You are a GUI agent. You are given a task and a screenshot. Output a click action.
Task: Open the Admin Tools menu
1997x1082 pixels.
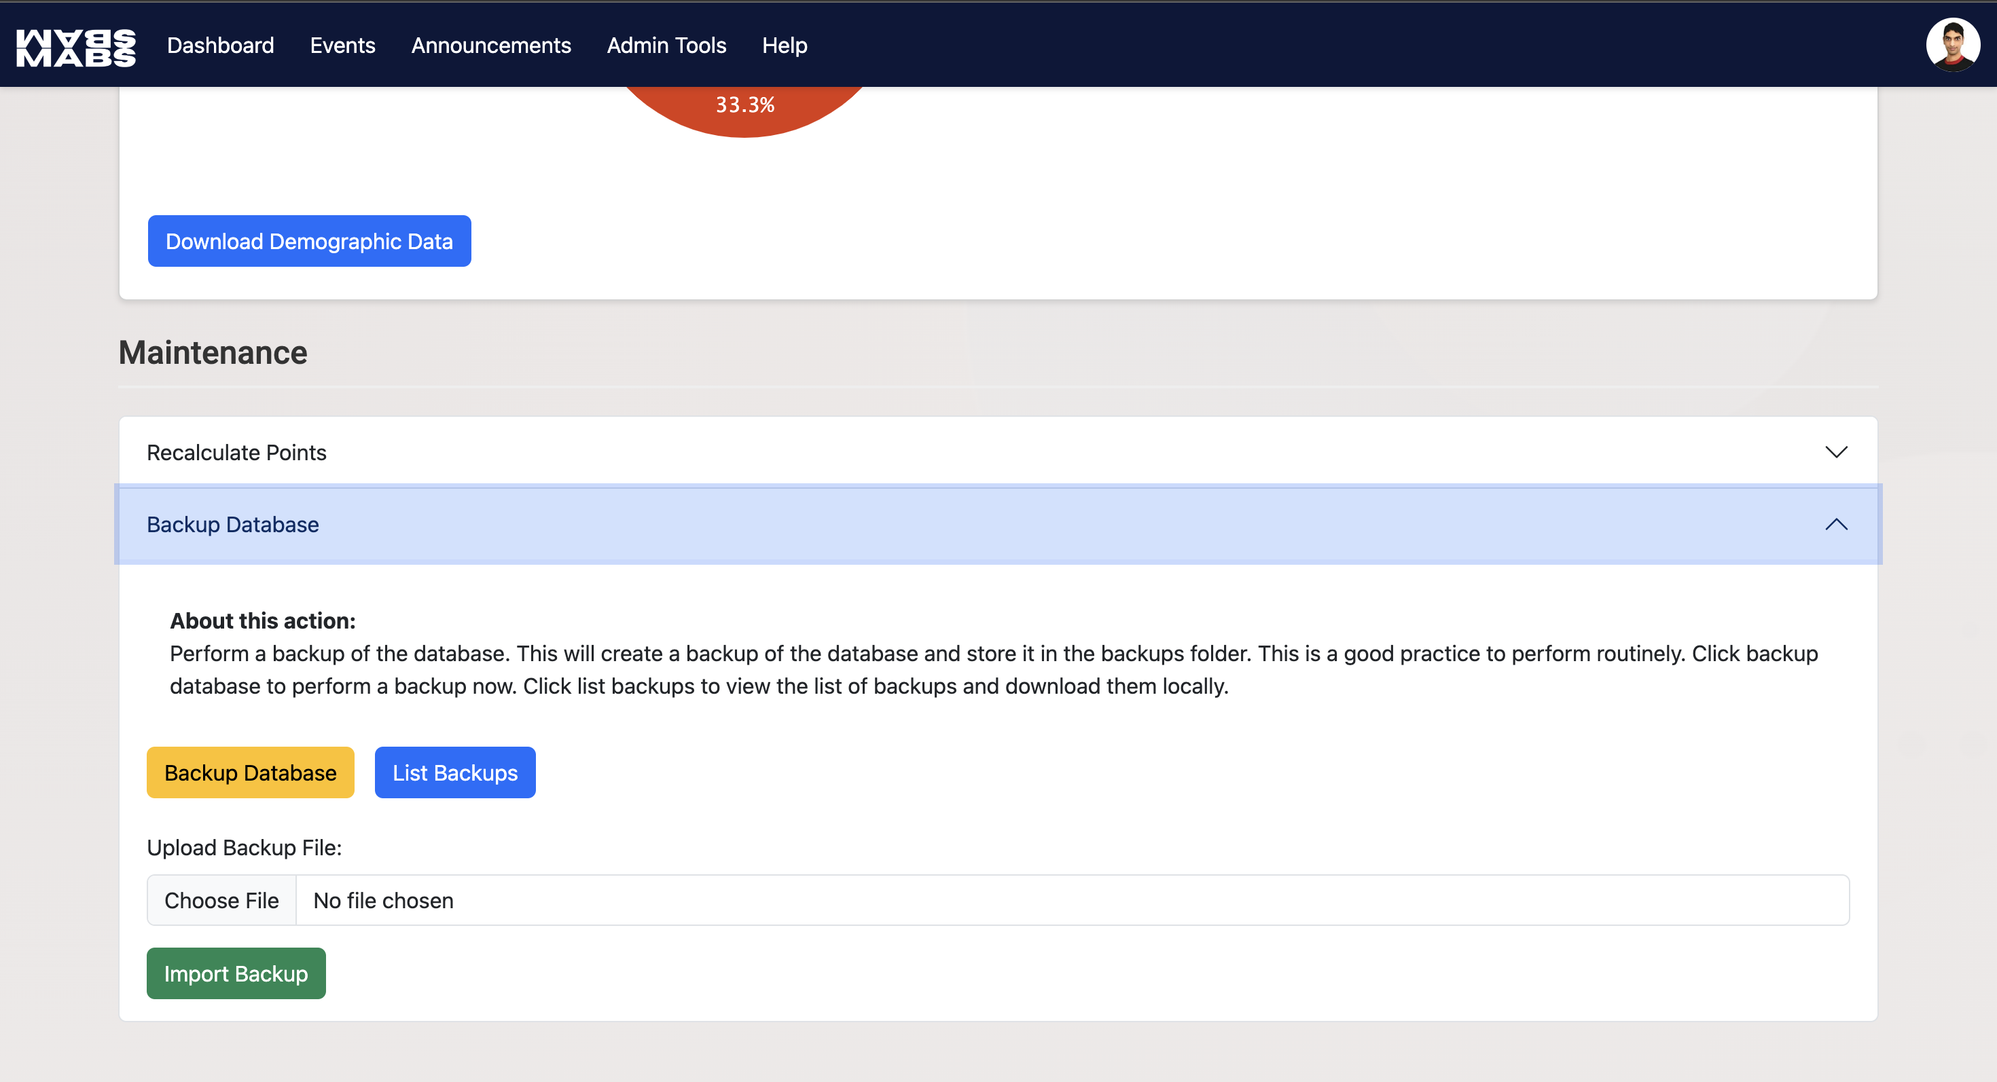pos(666,45)
